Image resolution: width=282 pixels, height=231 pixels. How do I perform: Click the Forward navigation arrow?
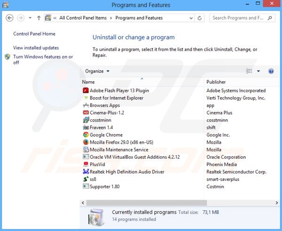[21, 18]
